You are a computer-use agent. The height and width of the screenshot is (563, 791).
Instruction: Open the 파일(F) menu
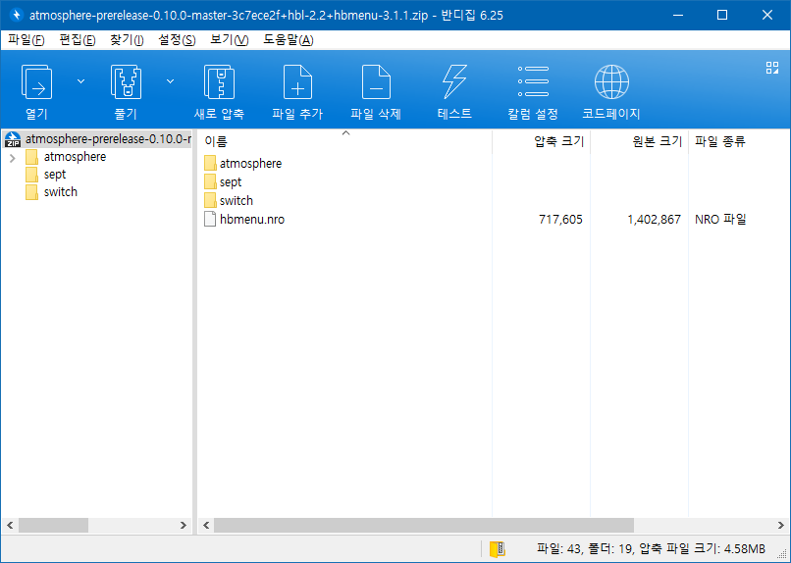[26, 40]
